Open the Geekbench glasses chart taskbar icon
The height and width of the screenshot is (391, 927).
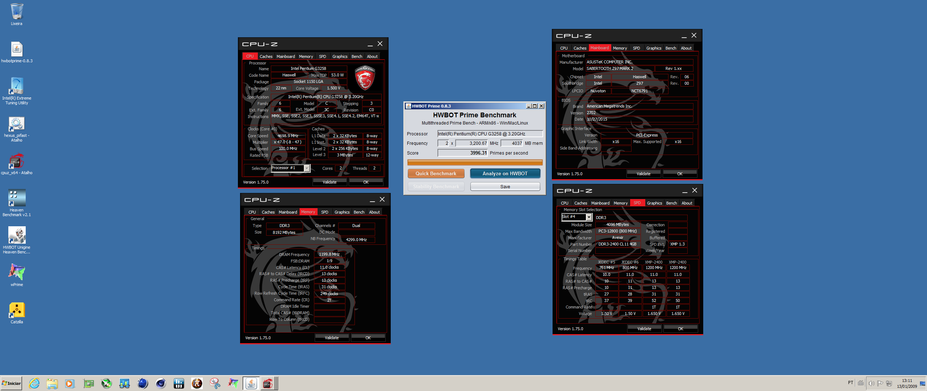point(125,383)
